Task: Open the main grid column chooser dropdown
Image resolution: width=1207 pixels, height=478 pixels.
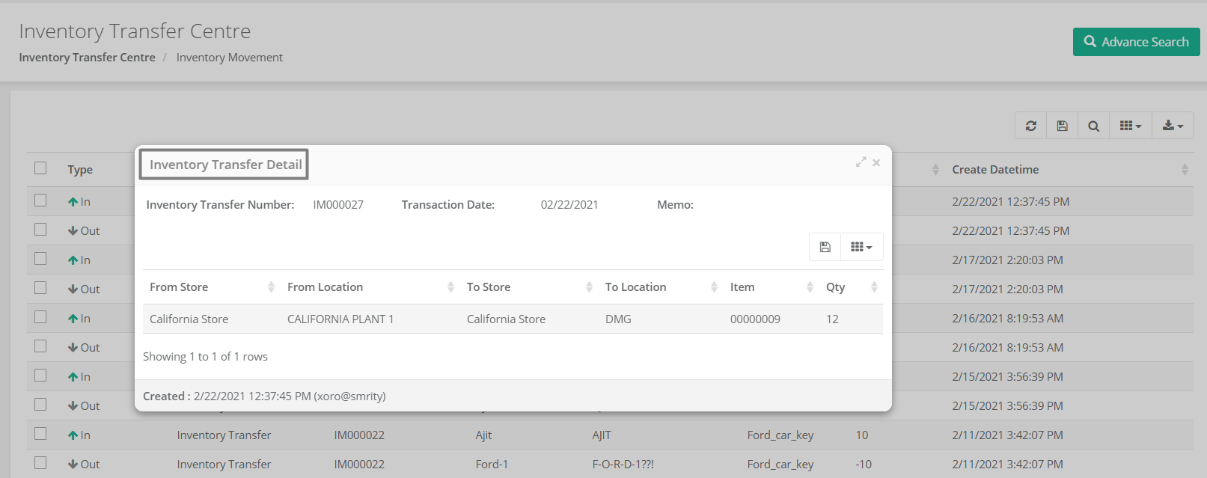Action: tap(1130, 126)
